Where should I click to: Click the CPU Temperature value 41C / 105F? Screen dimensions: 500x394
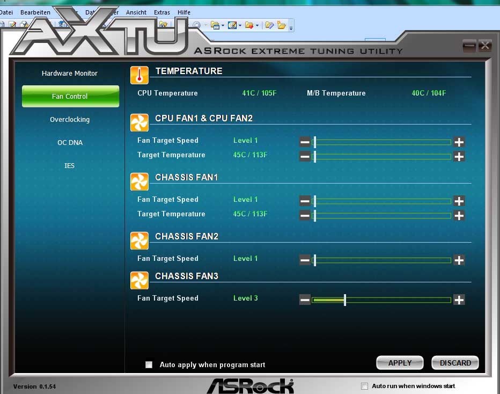pyautogui.click(x=259, y=93)
